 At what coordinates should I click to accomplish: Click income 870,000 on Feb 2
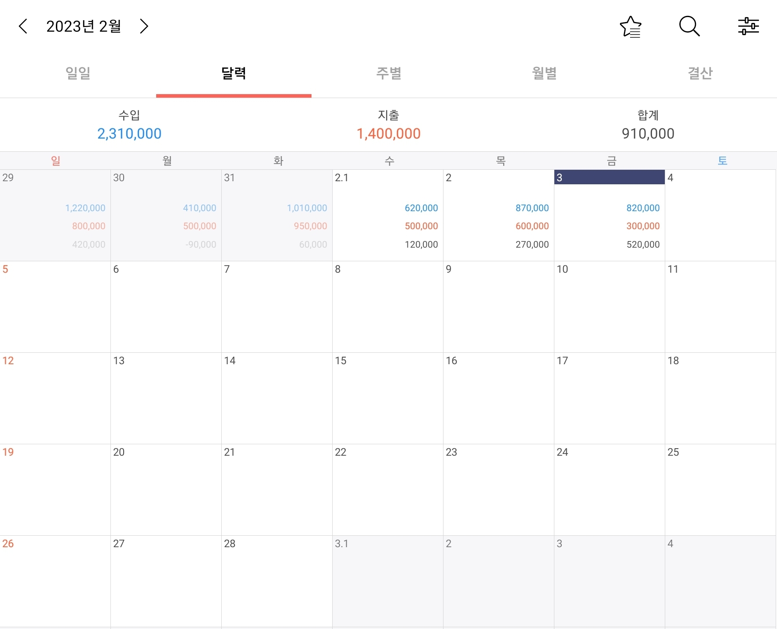(x=532, y=208)
